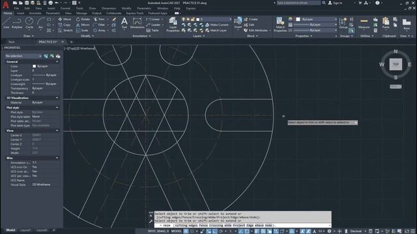Image resolution: width=417 pixels, height=234 pixels.
Task: Open the Dimension menu
Action: coord(109,8)
